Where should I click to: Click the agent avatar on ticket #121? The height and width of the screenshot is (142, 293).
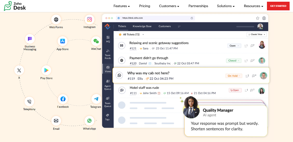[x=262, y=45]
